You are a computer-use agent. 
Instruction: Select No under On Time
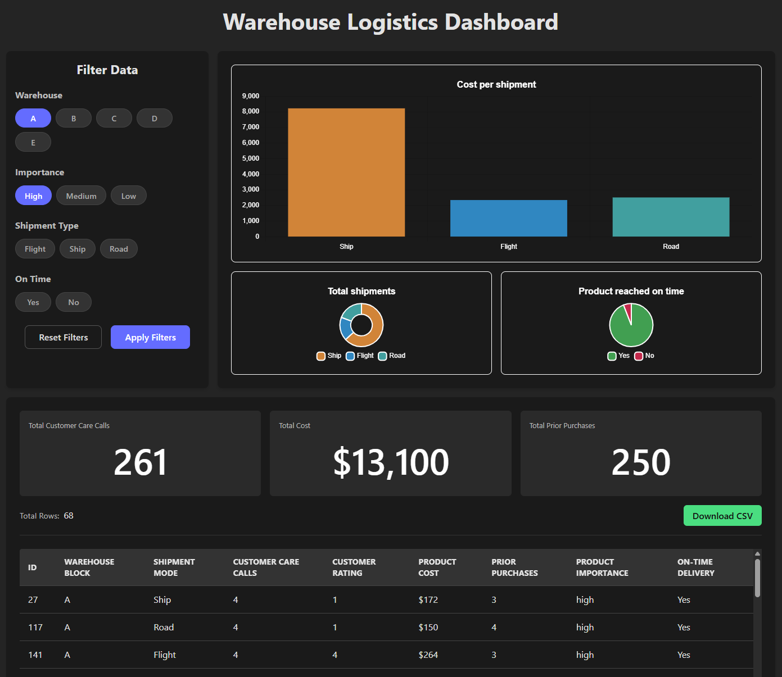pos(74,302)
